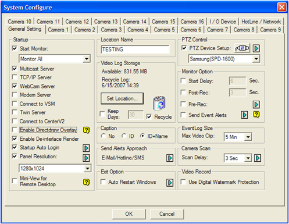Viewport: 289px width, 224px height.
Task: Enable Post-Rec checkbox
Action: [x=183, y=93]
